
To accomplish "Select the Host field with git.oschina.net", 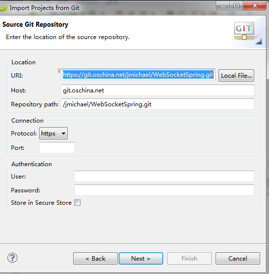I will pos(158,91).
